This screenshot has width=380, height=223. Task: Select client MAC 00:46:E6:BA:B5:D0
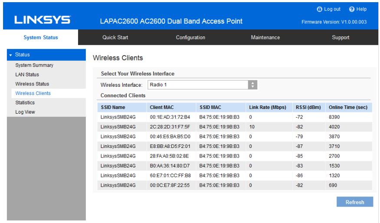coord(170,137)
